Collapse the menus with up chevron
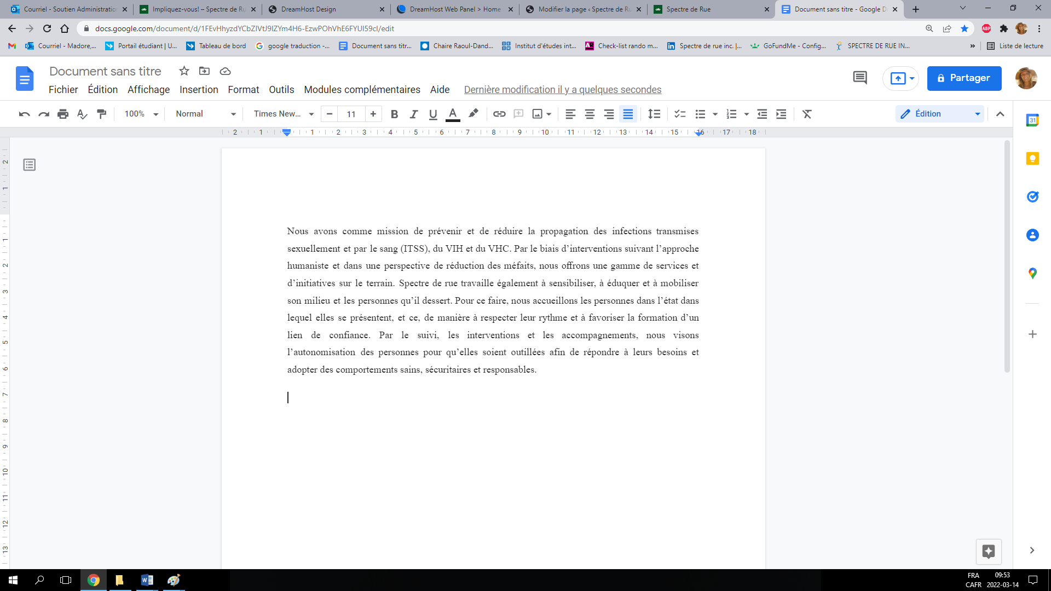The image size is (1051, 591). (1000, 114)
